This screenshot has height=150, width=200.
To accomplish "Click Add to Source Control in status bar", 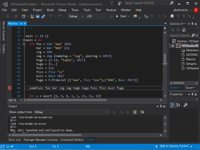I will coord(174,146).
